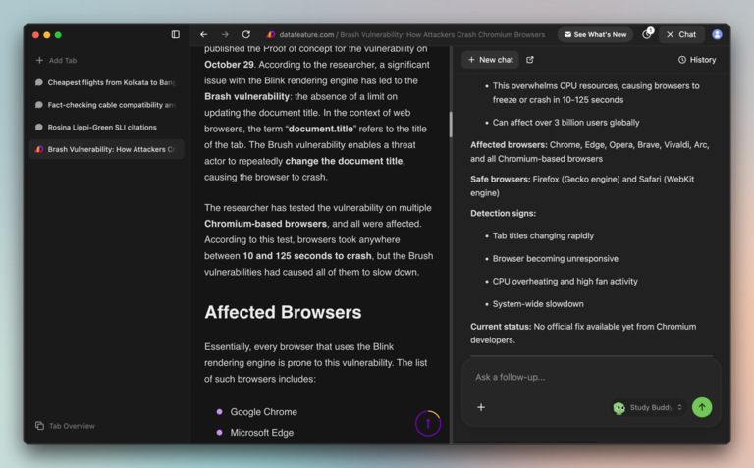Click the chat icon beside Cheapest flights tab

pos(39,82)
